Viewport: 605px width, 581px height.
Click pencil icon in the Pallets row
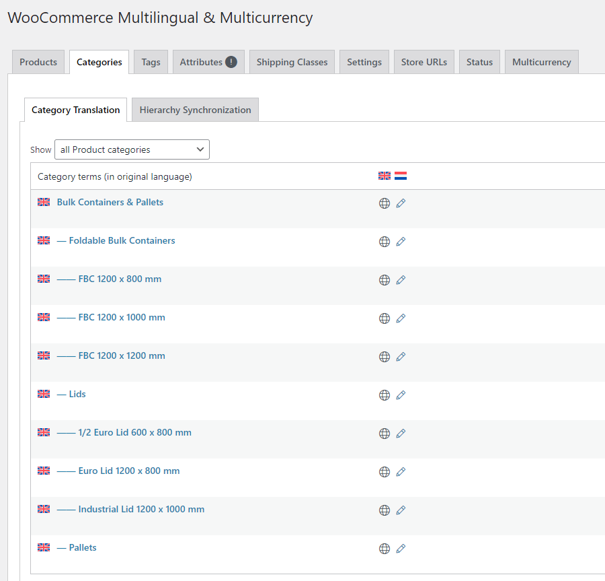401,549
